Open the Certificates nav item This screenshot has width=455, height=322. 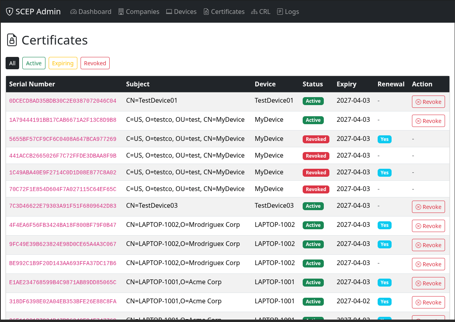(224, 12)
